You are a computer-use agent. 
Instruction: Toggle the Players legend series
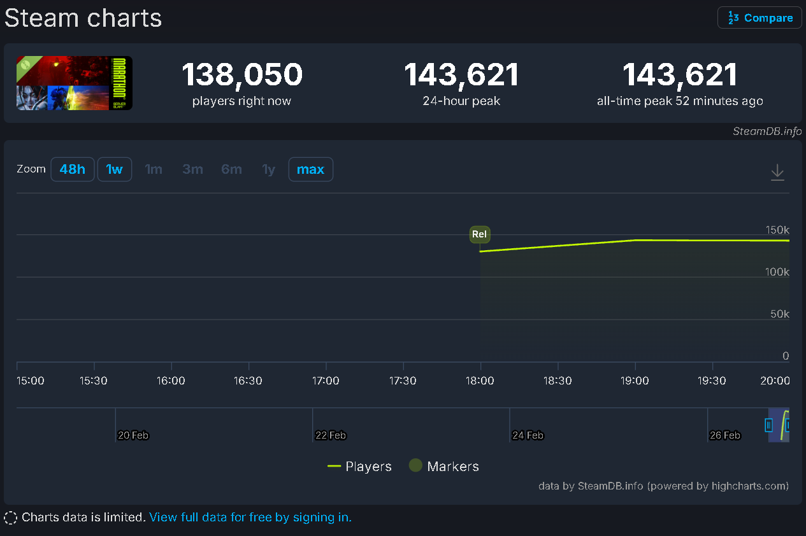click(359, 467)
